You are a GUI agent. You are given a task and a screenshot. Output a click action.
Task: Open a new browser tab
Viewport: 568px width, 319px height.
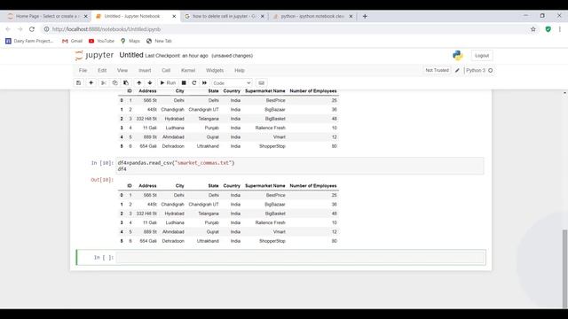tap(365, 16)
